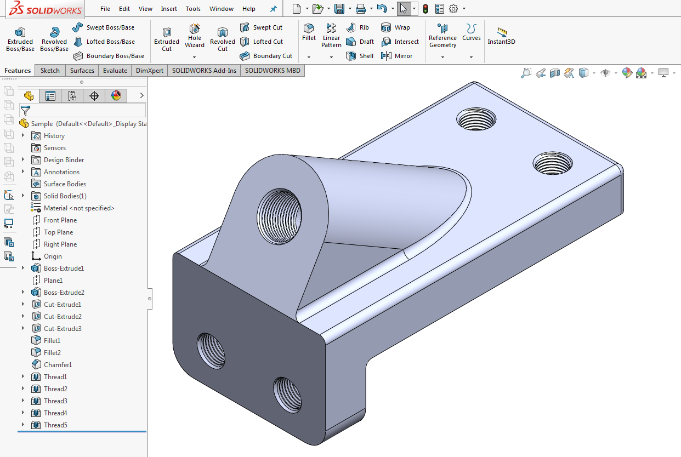Choose the Swept Boss/Base tool
681x457 pixels.
103,27
